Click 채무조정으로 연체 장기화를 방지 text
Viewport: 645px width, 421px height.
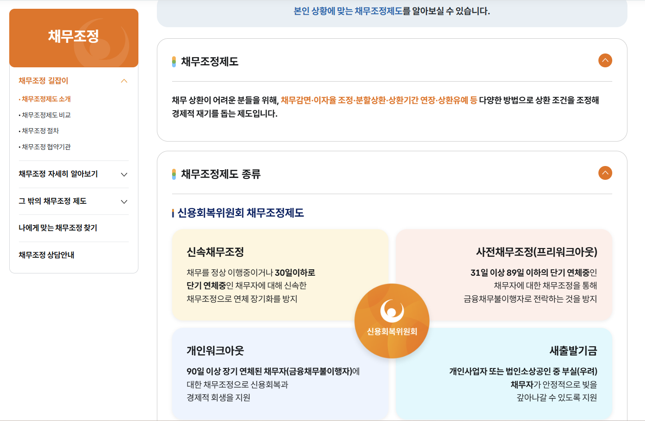pyautogui.click(x=242, y=299)
